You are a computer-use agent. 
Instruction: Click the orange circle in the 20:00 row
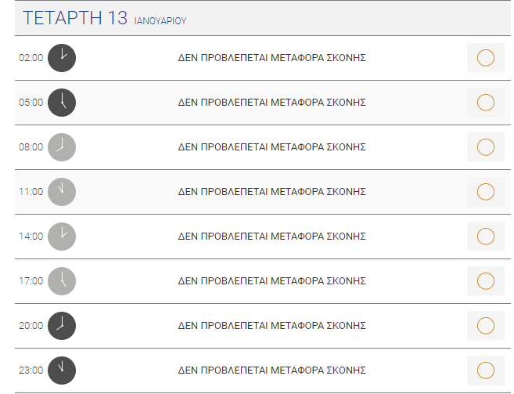(x=486, y=326)
